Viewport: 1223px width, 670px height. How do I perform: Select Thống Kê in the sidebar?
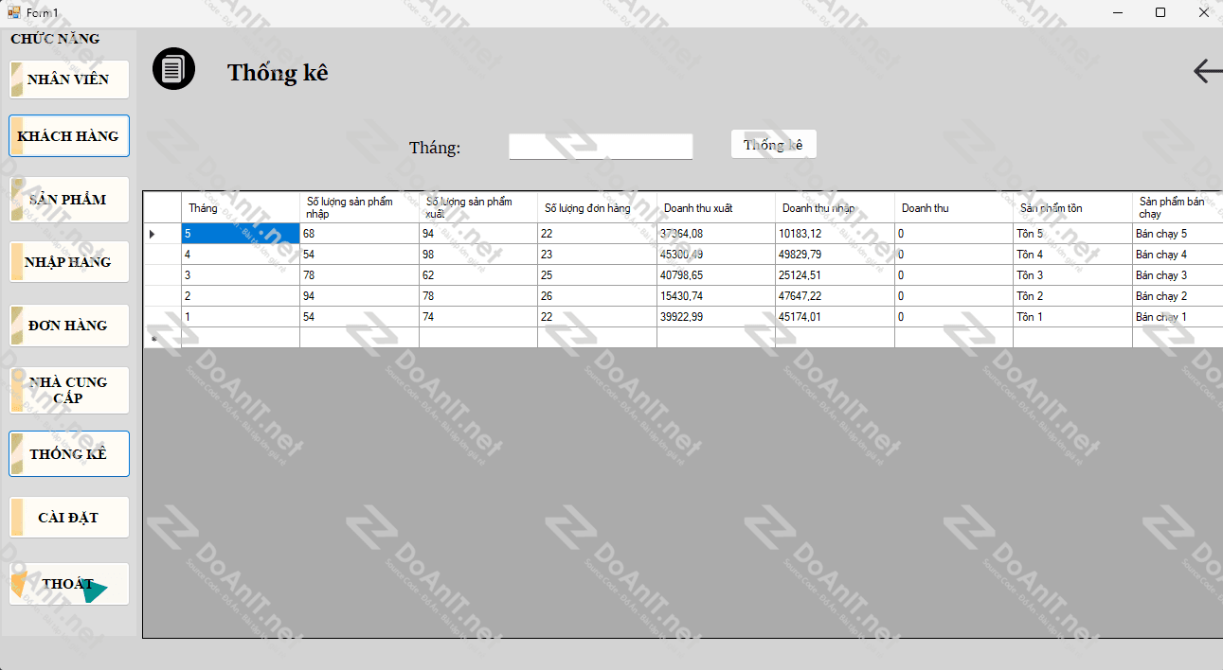point(69,454)
